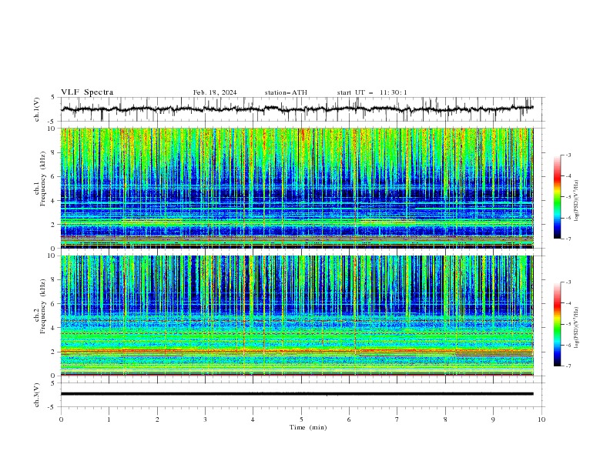Click the "2" tick on the time axis
This screenshot has height=471, width=610.
point(157,419)
